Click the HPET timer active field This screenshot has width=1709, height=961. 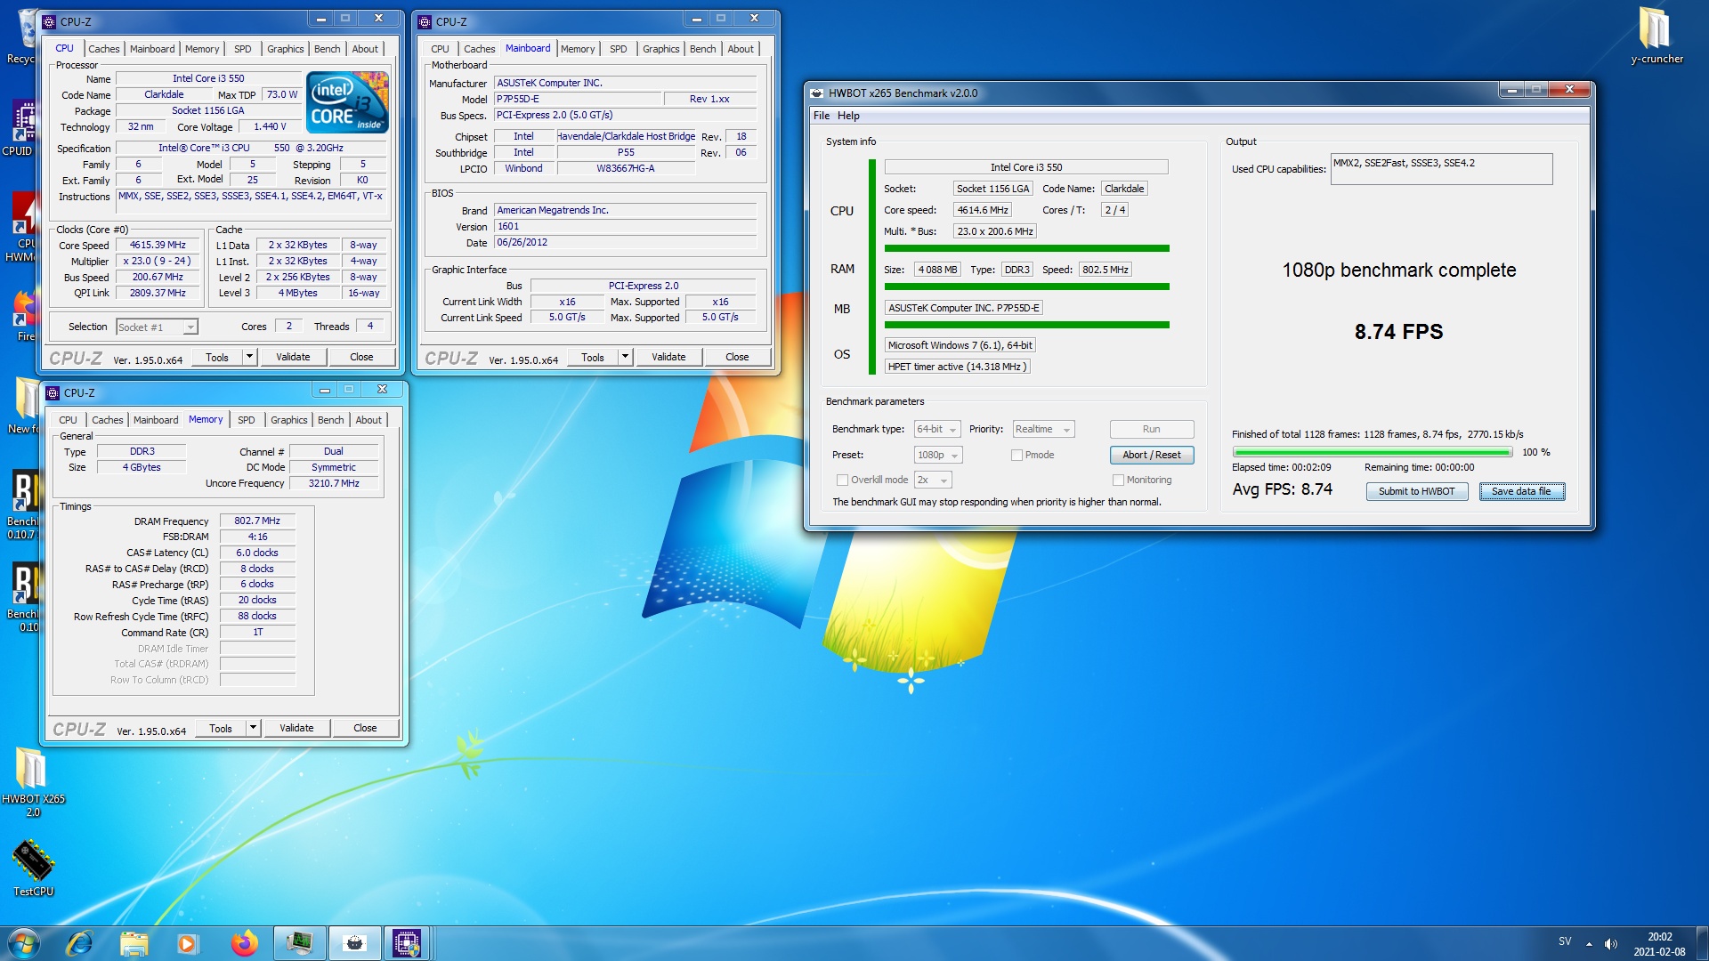[957, 367]
